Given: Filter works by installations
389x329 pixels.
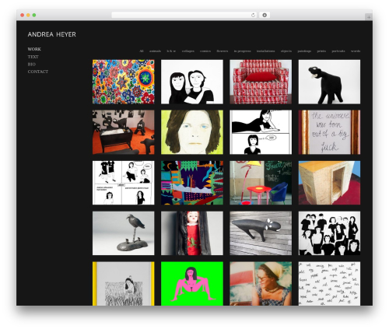Looking at the screenshot, I should pos(266,51).
